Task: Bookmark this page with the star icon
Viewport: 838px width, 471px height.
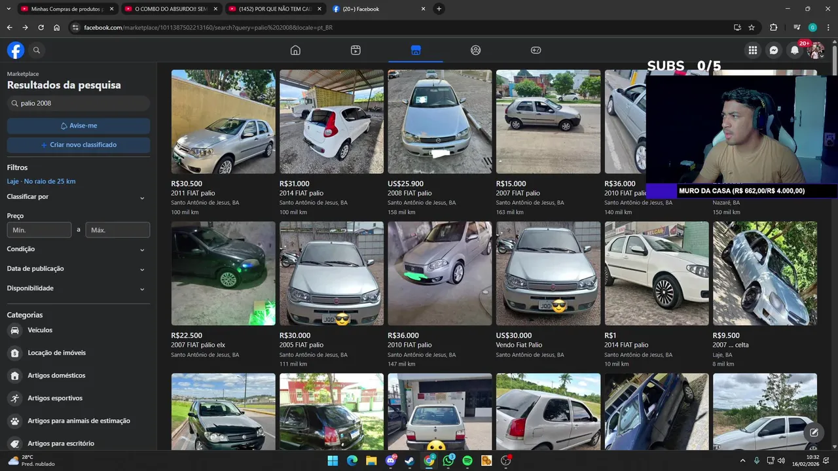Action: coord(752,27)
